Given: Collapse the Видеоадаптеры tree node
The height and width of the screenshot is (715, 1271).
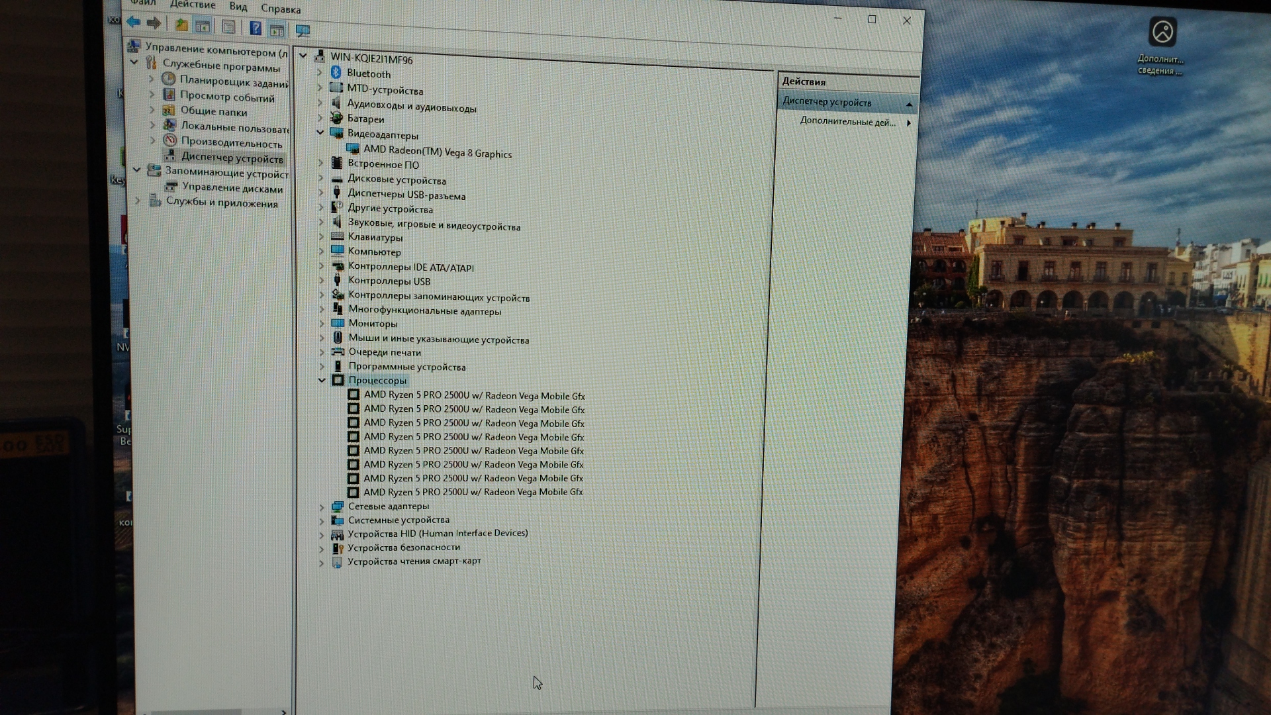Looking at the screenshot, I should click(x=320, y=132).
